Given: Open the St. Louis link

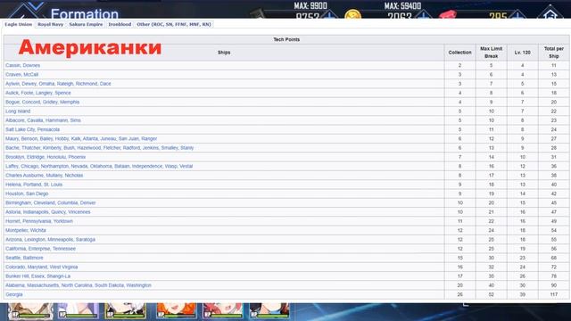Looking at the screenshot, I should (54, 185).
